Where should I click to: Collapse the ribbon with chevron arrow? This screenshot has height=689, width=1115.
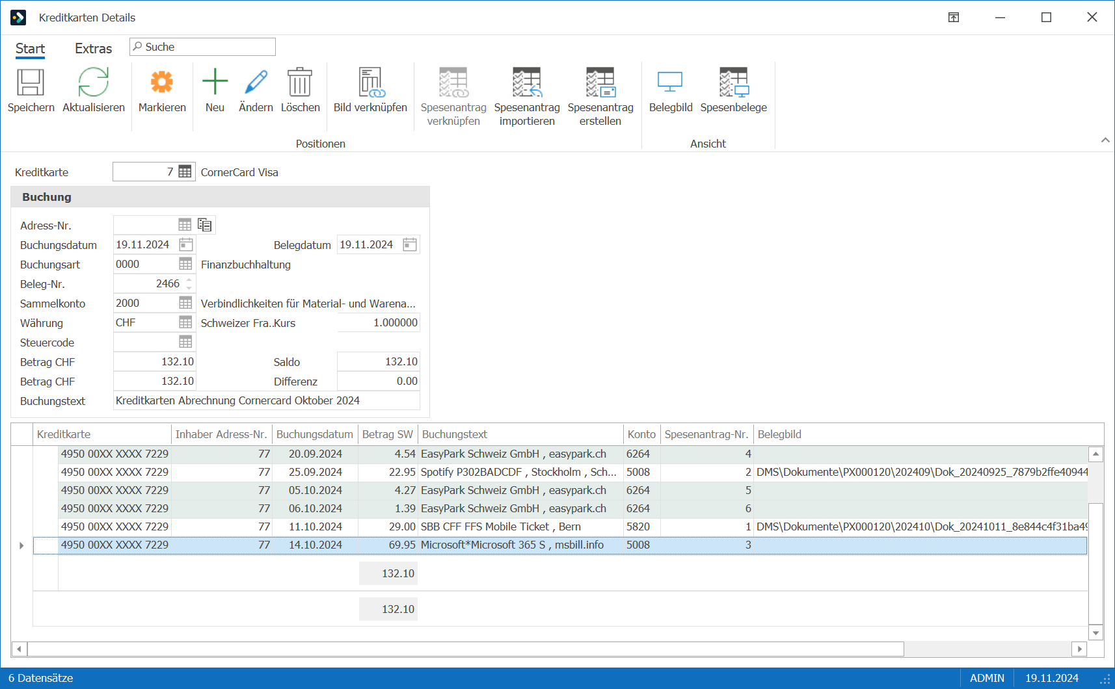tap(1105, 140)
